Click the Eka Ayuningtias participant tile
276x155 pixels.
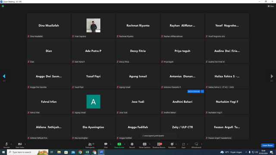(93, 127)
